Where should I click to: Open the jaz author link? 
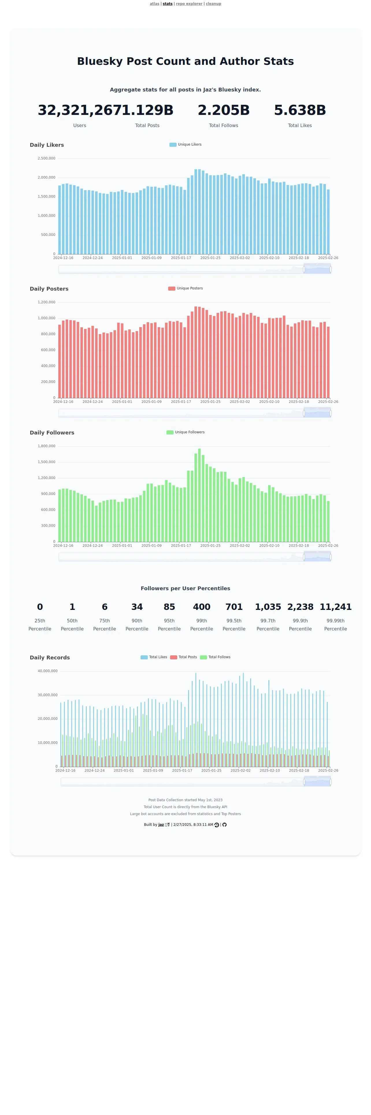(x=161, y=825)
